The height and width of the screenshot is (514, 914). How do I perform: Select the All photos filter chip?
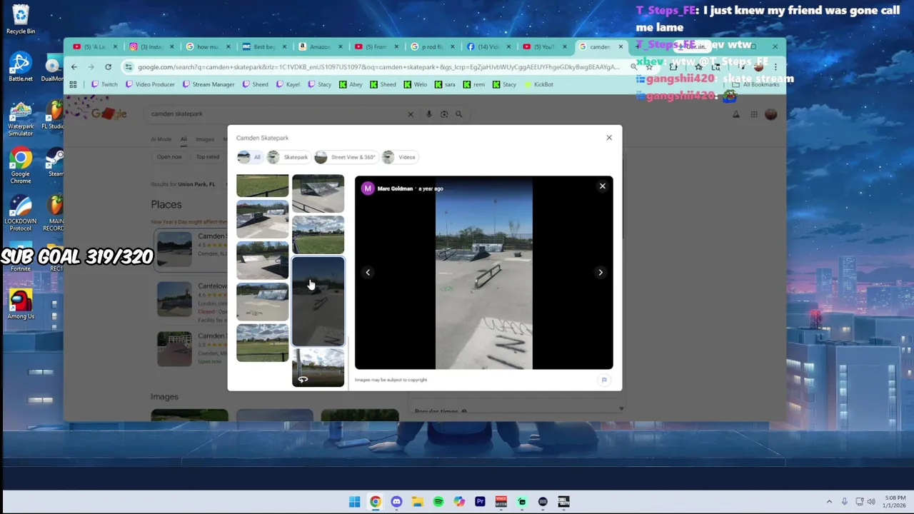[x=250, y=157]
